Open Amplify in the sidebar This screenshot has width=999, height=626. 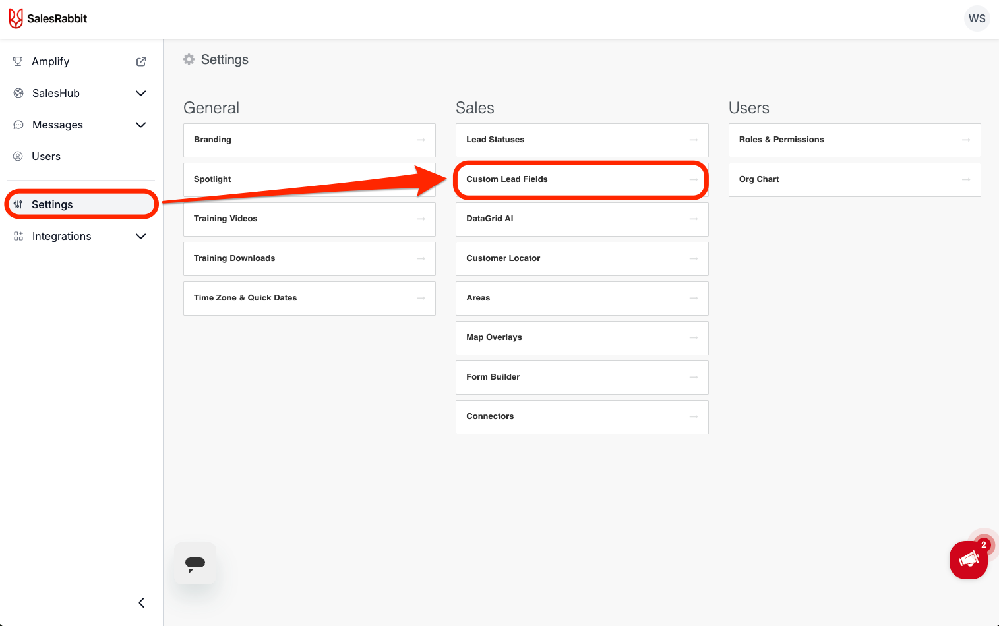click(80, 61)
